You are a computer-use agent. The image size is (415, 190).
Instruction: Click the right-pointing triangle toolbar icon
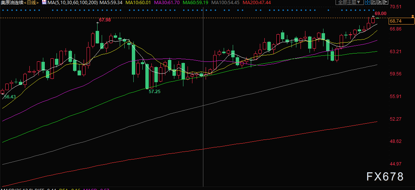point(380,2)
